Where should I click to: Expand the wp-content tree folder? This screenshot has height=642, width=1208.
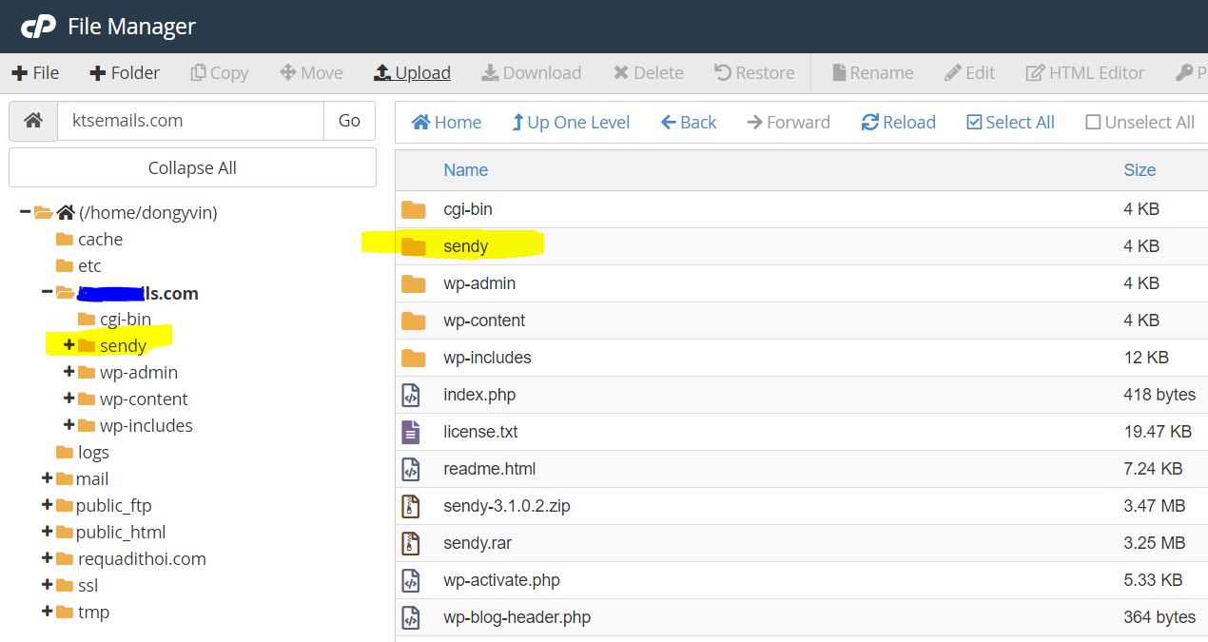click(x=68, y=399)
